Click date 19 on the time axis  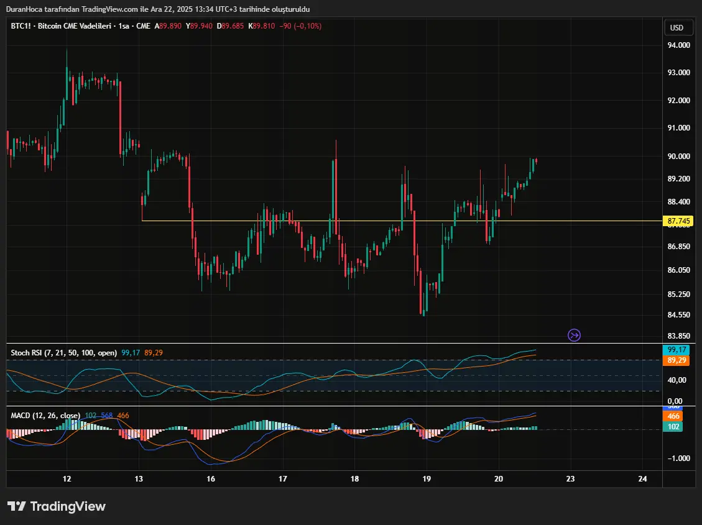[427, 479]
